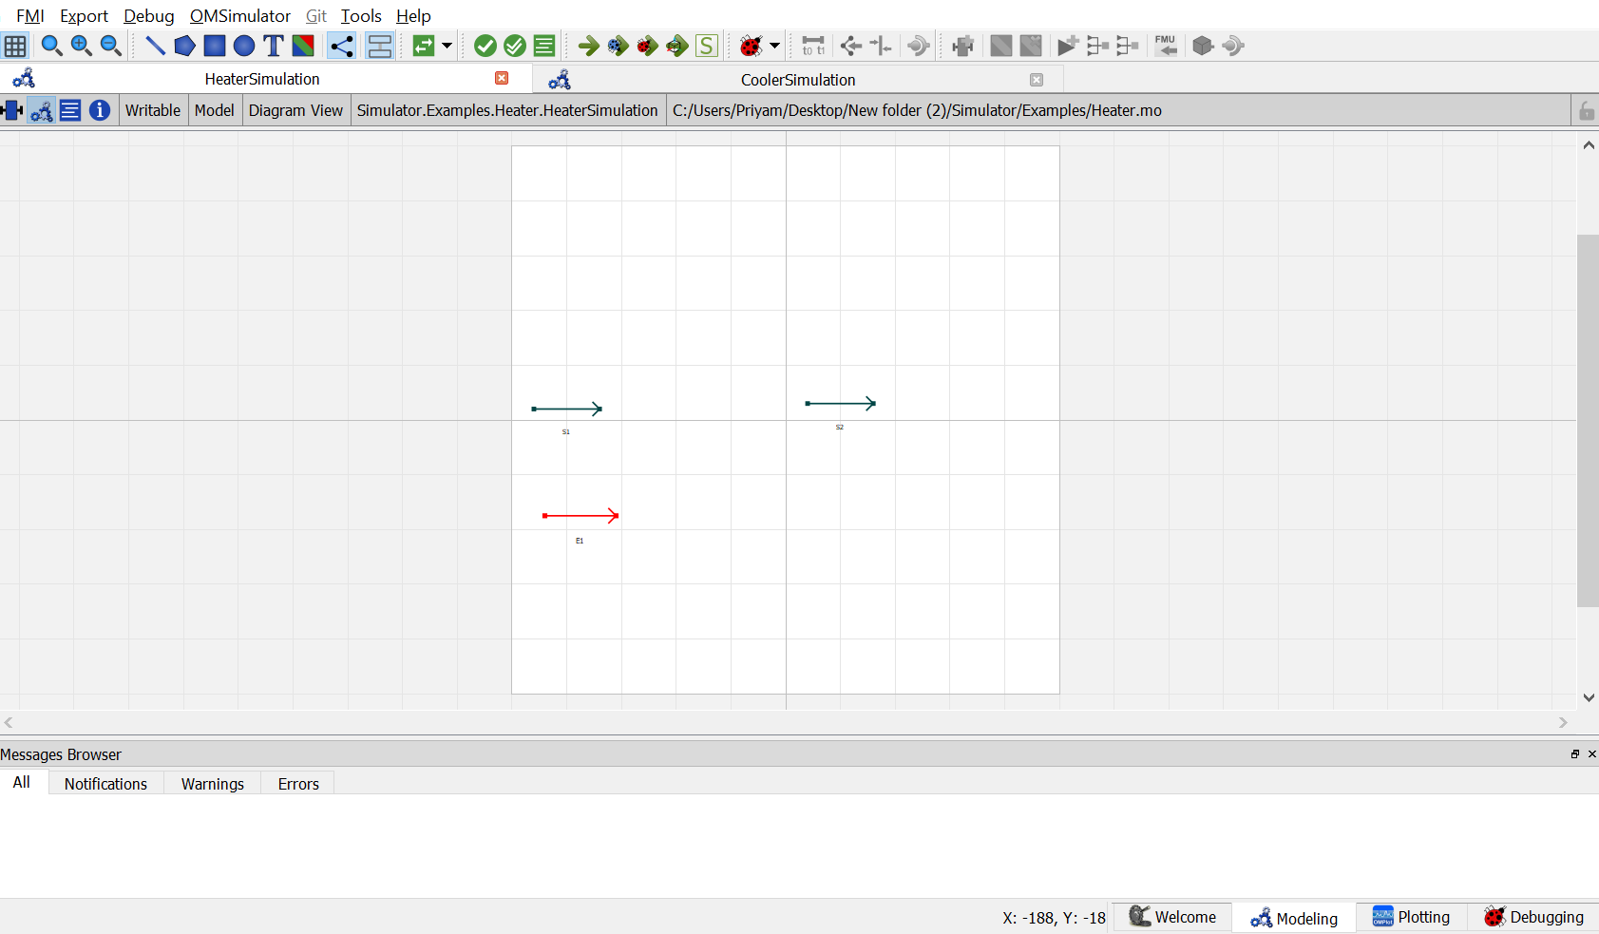The width and height of the screenshot is (1599, 934).
Task: Open the dropdown beside the green arrows icon
Action: 447,46
